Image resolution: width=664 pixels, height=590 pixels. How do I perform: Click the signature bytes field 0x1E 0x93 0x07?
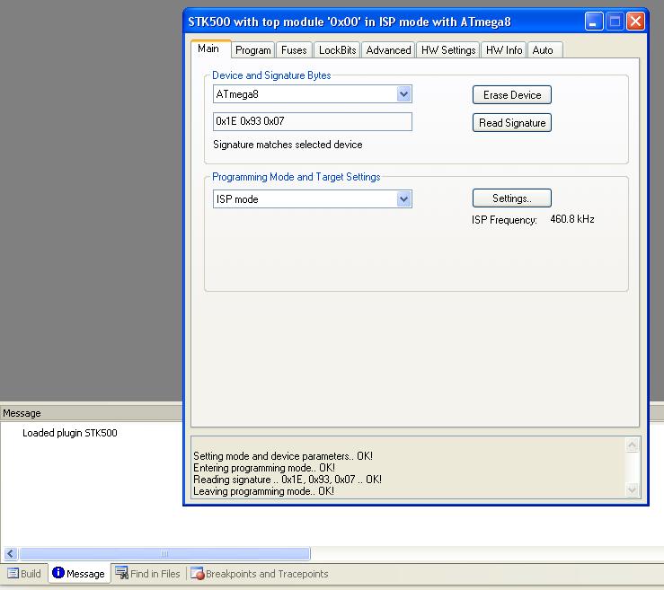(313, 121)
